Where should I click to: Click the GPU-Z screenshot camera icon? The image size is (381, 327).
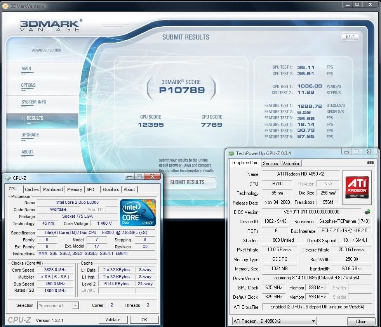tap(370, 163)
